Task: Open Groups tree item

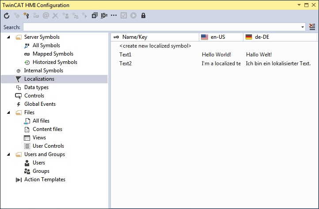Action: [41, 171]
